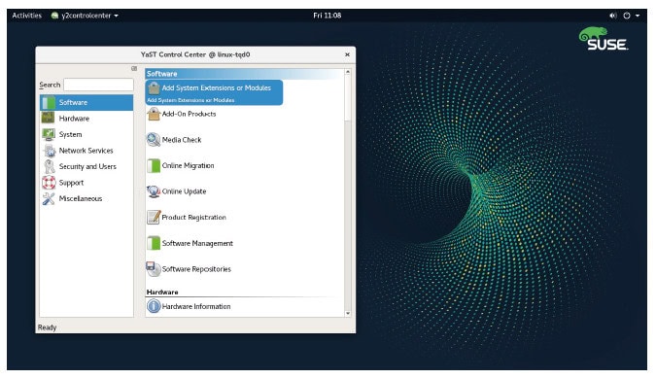This screenshot has height=379, width=656.
Task: Click the Software section header
Action: pyautogui.click(x=244, y=74)
